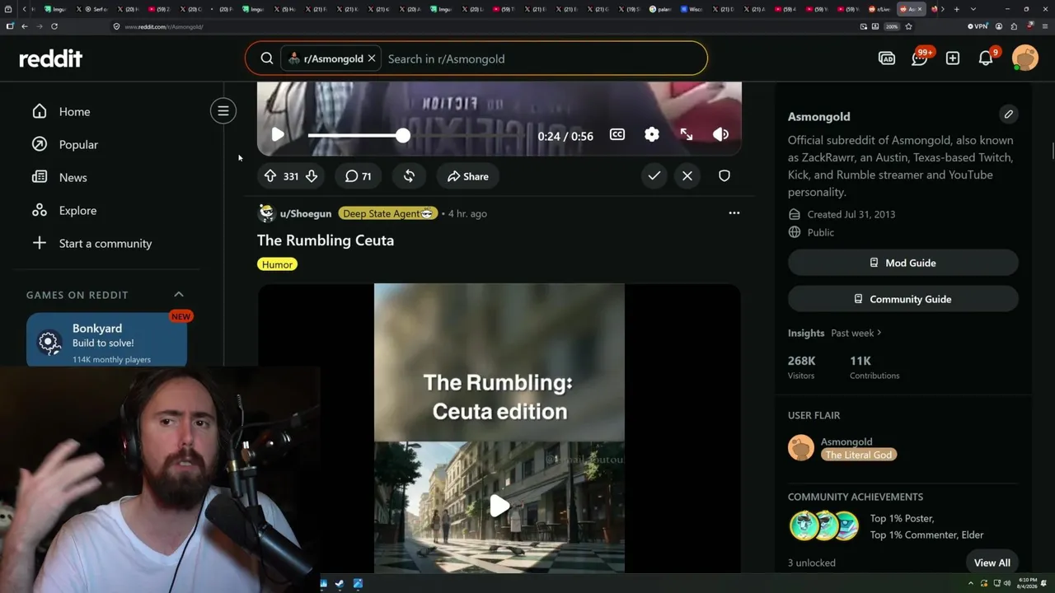Screen dimensions: 1055x593
Task: Play The Rumbling Ceuta edition video
Action: click(499, 505)
